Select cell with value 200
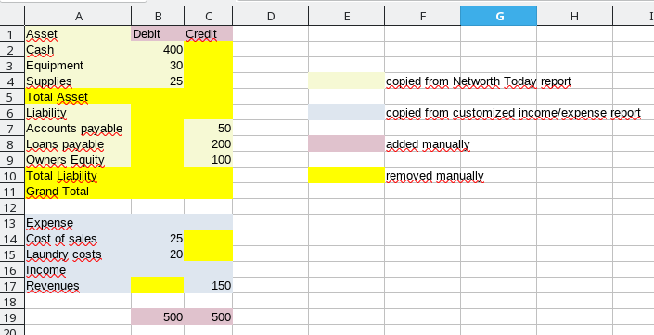 [x=208, y=144]
